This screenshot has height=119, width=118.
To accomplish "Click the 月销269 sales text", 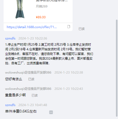I will (x=42, y=6).
